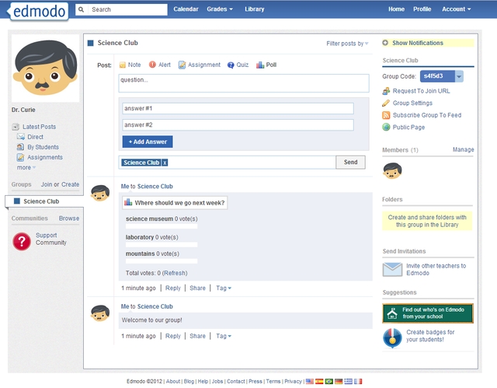Select the Alert post type
497x388 pixels.
coord(159,65)
